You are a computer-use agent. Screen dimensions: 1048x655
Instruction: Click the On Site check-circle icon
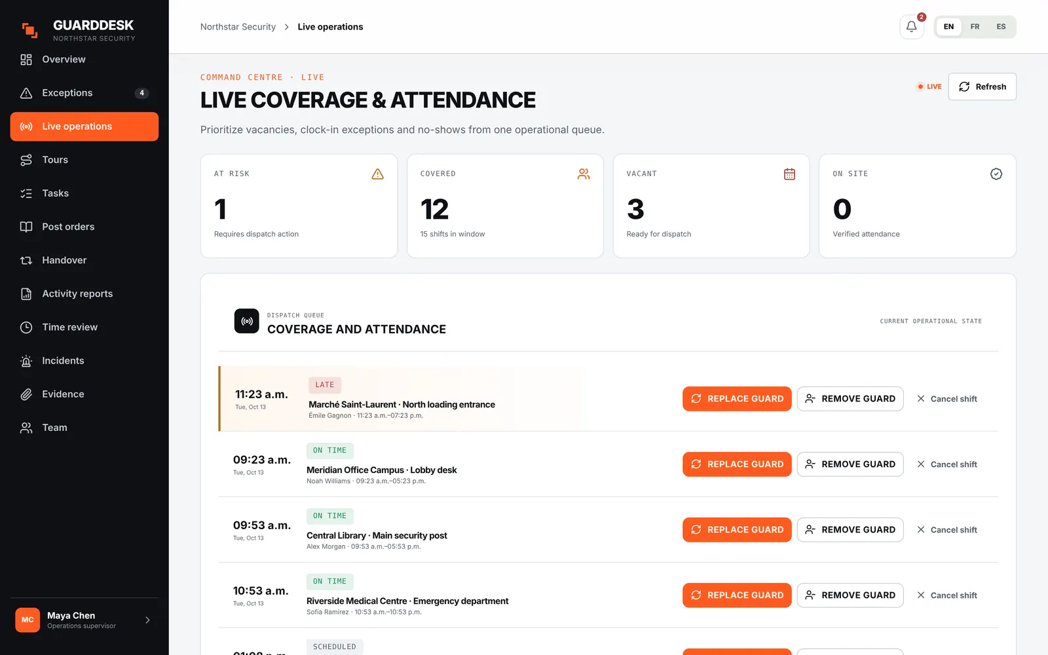pos(996,174)
